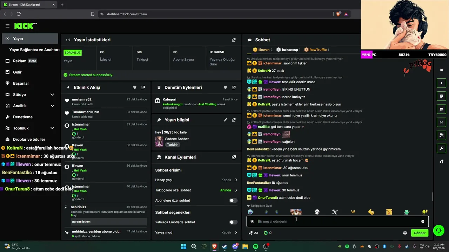Pop out the Etkinlik Akışı panel
This screenshot has width=449, height=252.
tap(143, 87)
